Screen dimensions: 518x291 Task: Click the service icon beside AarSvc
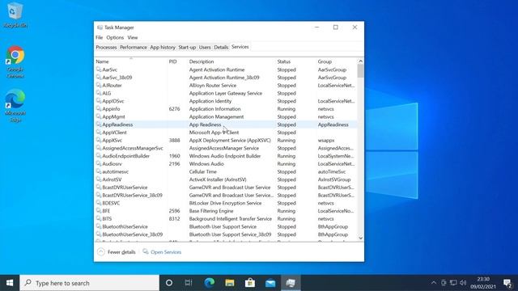coord(99,70)
